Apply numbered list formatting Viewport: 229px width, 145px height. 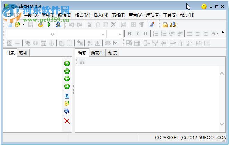155,34
